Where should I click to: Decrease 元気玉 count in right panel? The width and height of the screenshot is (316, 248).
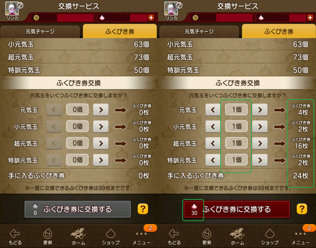click(213, 110)
